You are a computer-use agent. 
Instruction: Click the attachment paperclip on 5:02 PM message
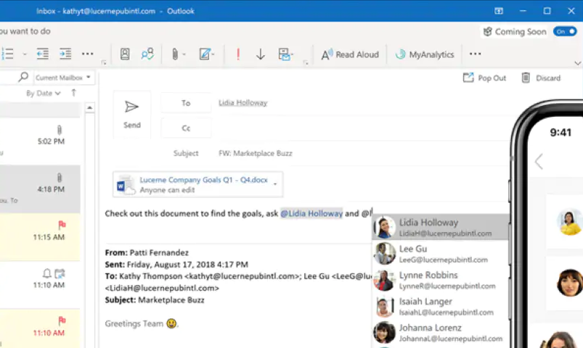(59, 130)
